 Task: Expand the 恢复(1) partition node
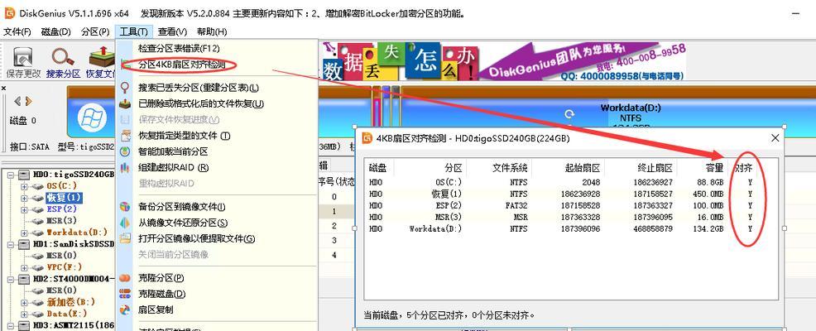tap(24, 198)
